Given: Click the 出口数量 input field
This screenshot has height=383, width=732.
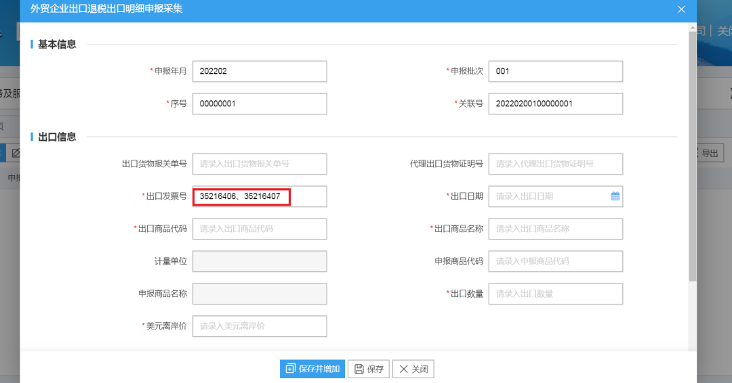Looking at the screenshot, I should point(556,294).
